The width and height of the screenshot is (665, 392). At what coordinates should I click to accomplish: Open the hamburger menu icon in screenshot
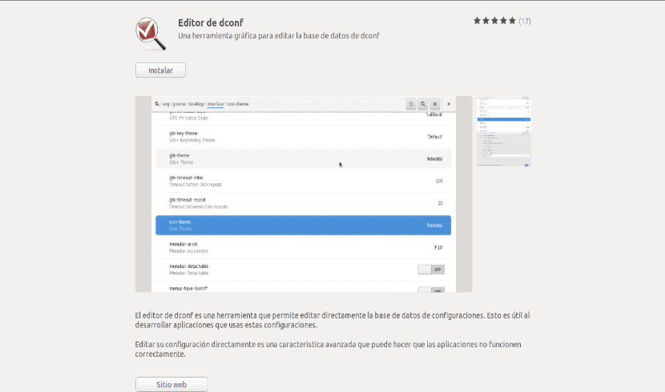[x=435, y=104]
